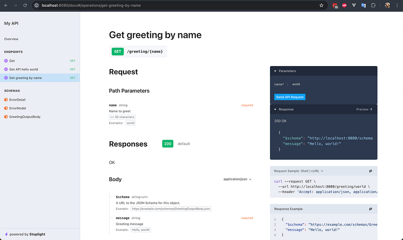Click the Get greeting by name heading
Viewport: 403px width, 240px height.
[x=155, y=35]
